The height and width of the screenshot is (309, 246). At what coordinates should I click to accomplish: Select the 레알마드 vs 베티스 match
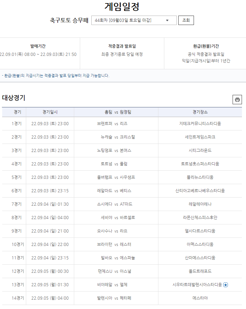[x=114, y=191]
